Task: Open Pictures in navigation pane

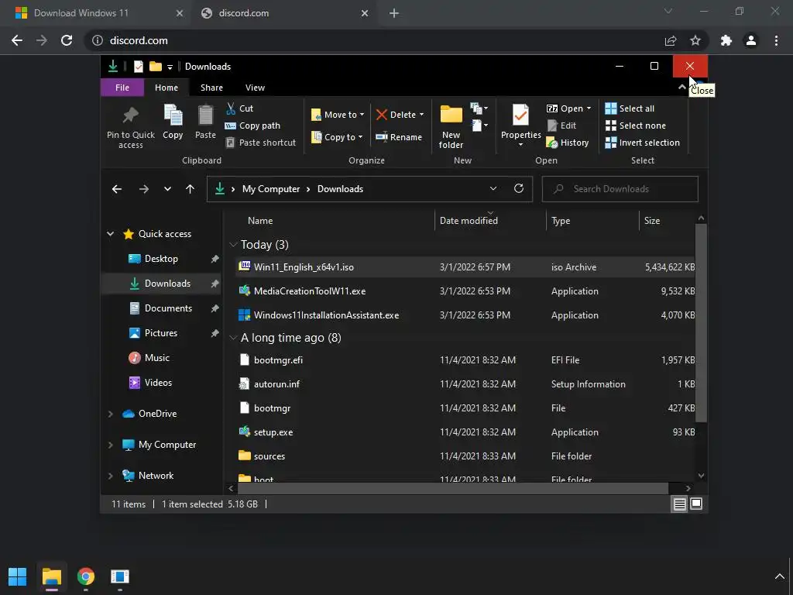Action: 161,333
